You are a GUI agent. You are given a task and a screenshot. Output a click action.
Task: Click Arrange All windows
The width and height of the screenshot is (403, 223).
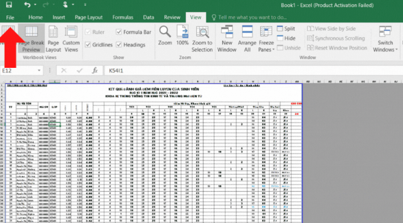247,39
